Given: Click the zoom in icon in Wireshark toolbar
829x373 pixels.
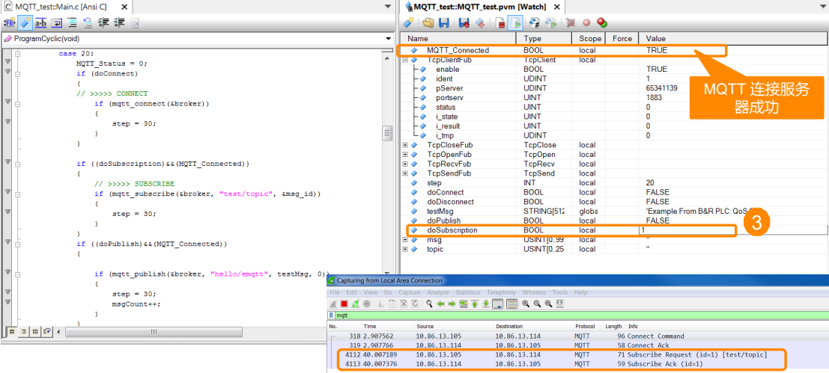Looking at the screenshot, I should (x=526, y=304).
